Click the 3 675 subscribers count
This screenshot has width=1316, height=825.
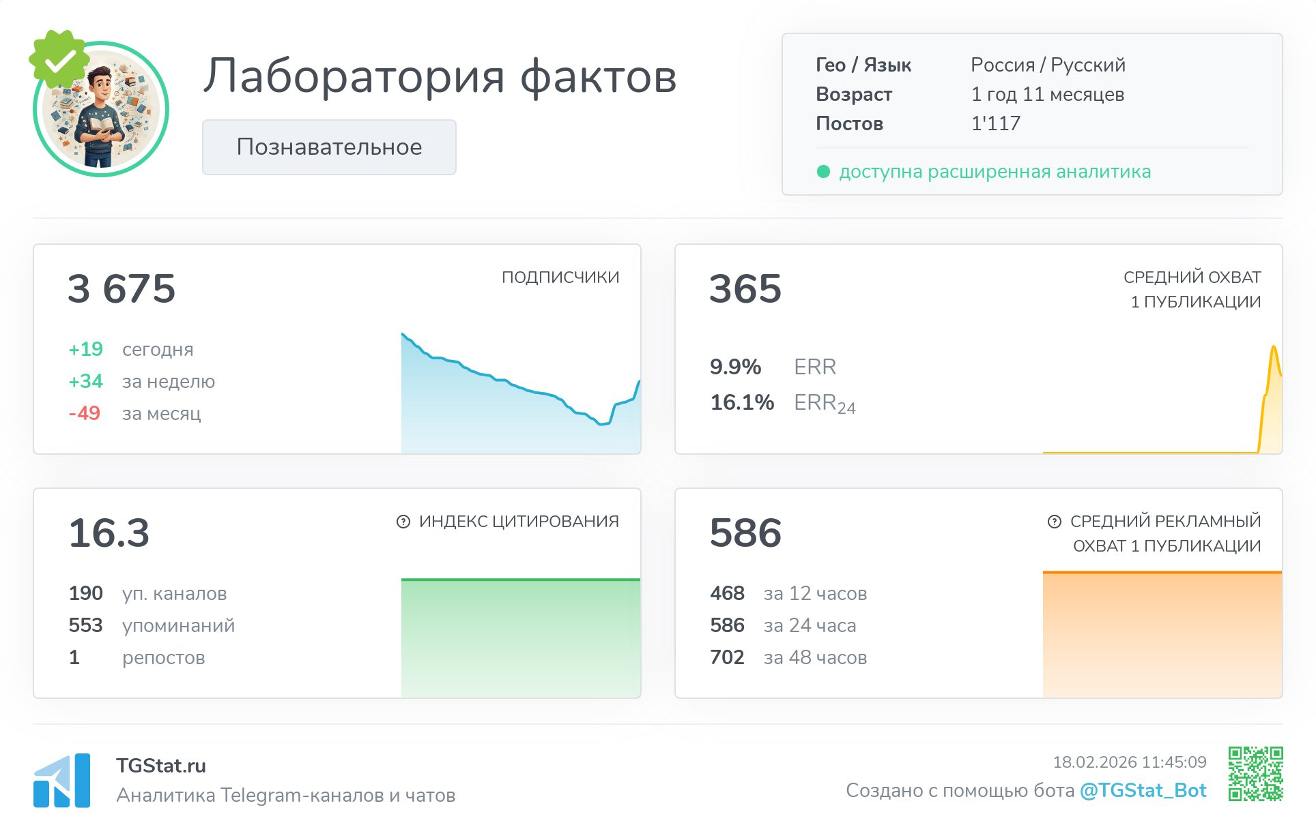pos(121,288)
